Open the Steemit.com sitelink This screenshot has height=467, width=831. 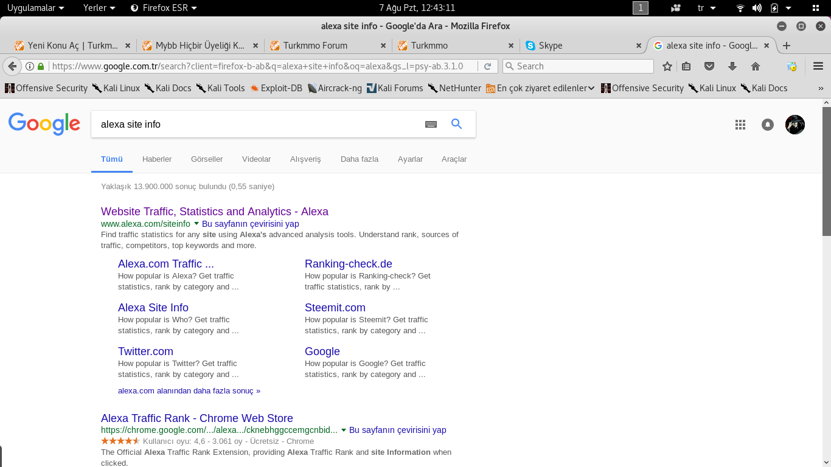[335, 308]
